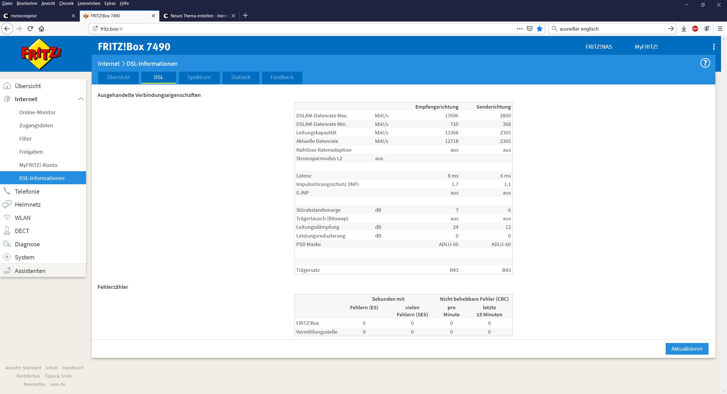Open page actions ellipsis in address bar
The image size is (727, 394).
(519, 29)
